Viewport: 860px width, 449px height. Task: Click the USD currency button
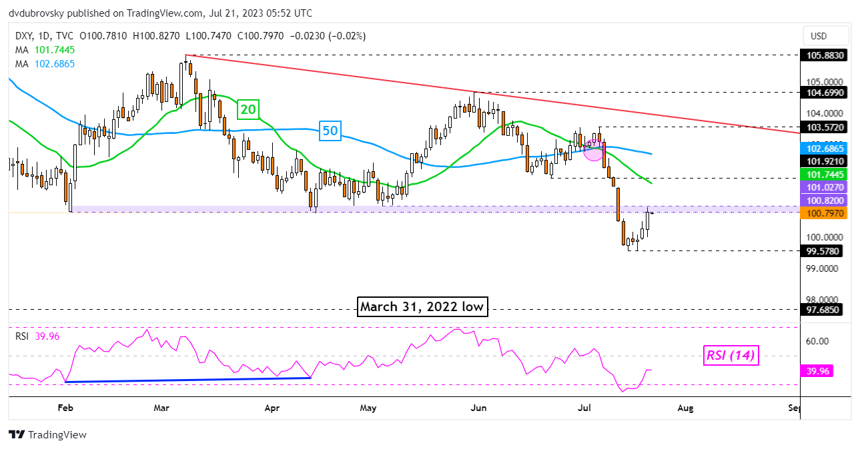[x=827, y=36]
